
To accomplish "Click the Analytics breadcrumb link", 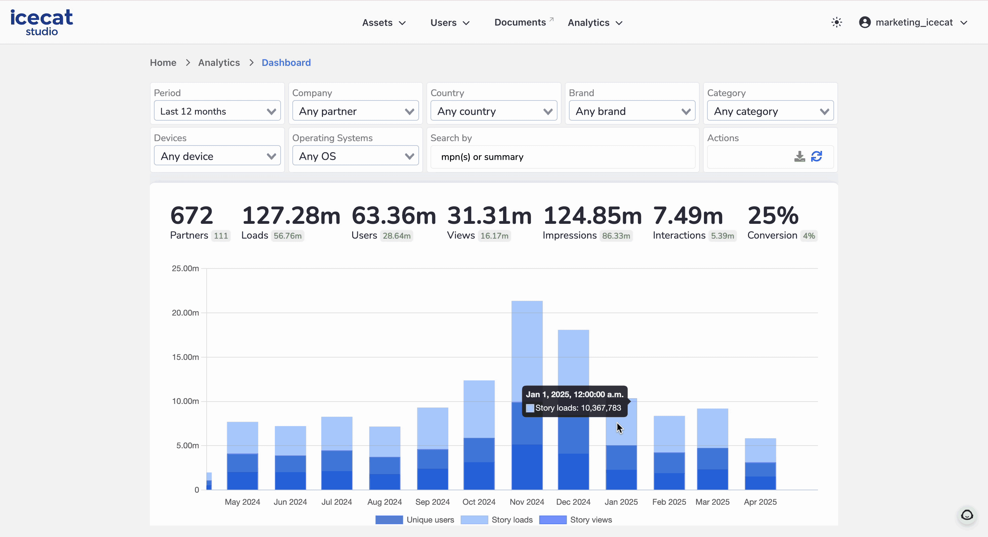I will [219, 63].
